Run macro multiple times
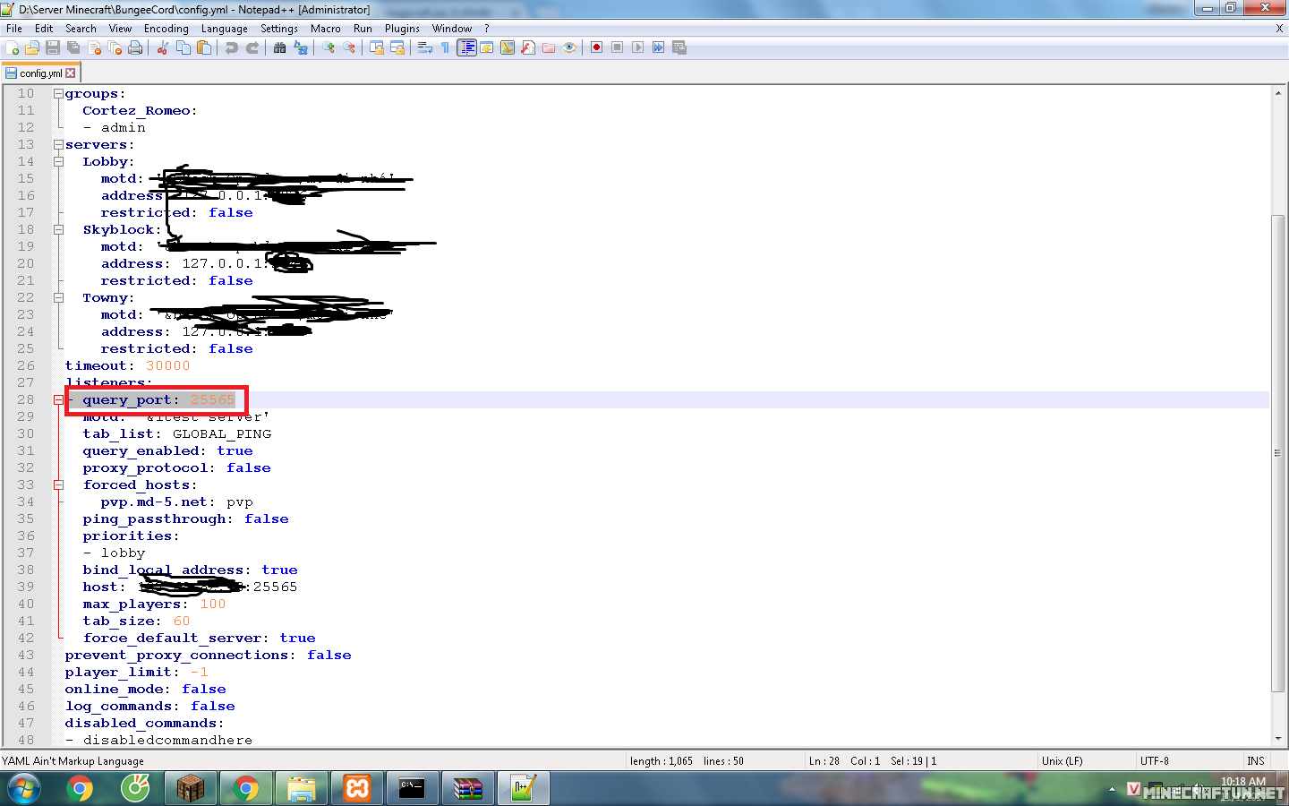Screen dimensions: 1289x806 pyautogui.click(x=659, y=47)
